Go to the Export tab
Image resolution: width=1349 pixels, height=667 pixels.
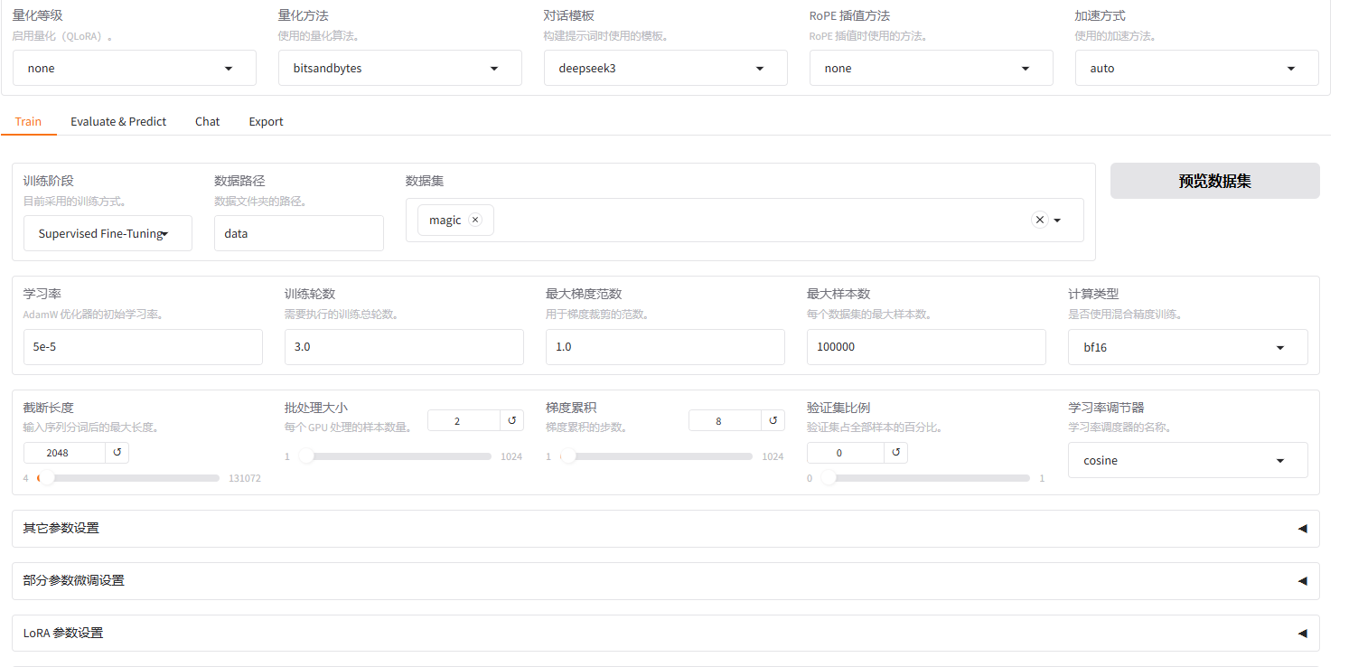[x=266, y=121]
